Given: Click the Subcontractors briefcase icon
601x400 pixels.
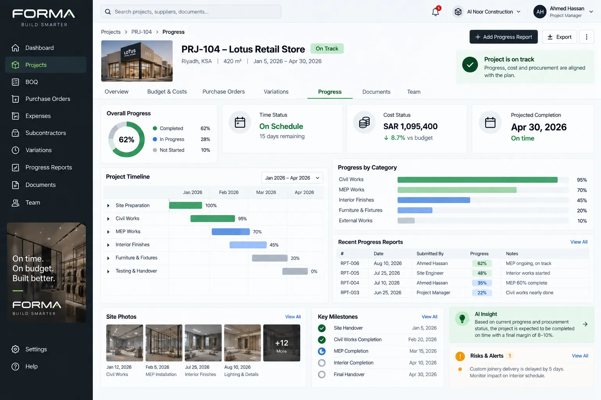Looking at the screenshot, I should click(15, 133).
